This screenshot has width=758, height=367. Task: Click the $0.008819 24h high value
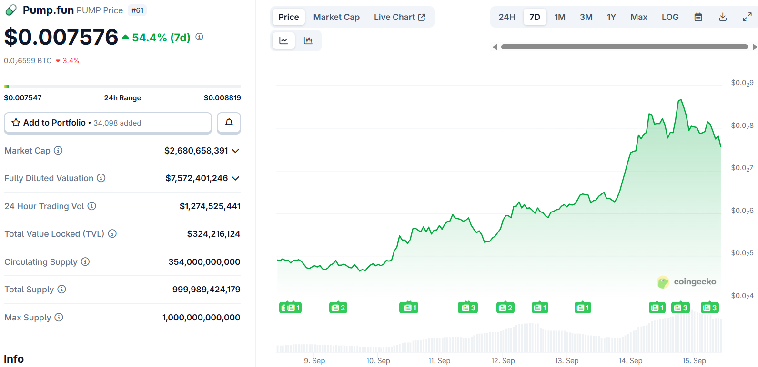pos(222,98)
